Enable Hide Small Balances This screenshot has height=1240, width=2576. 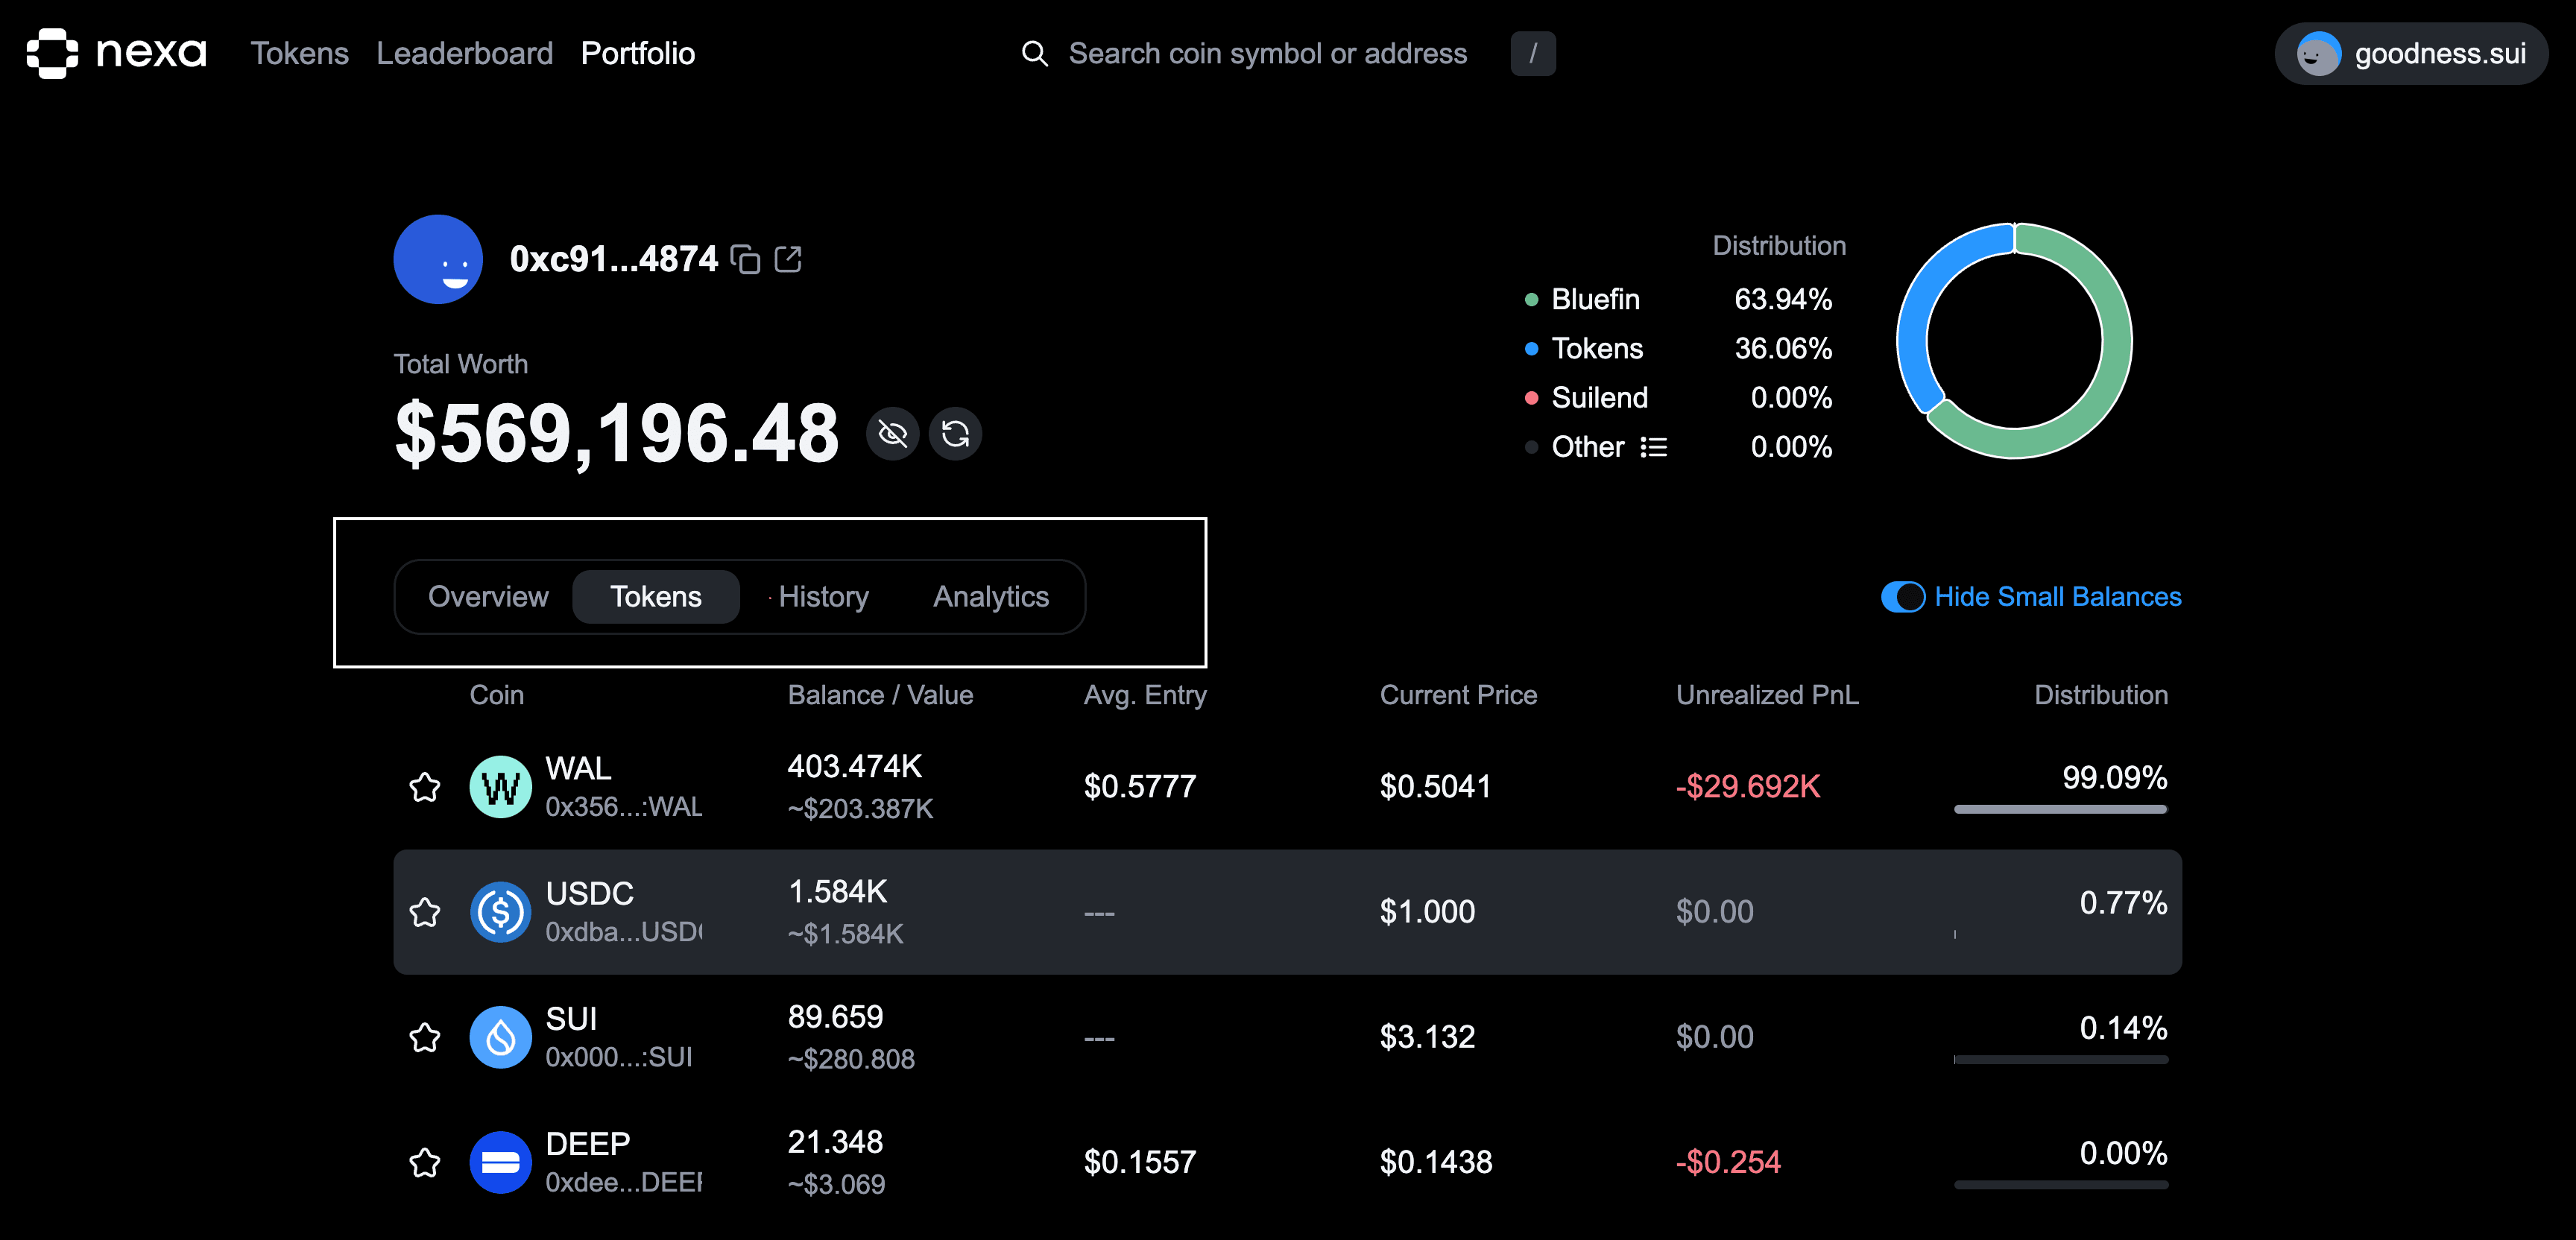click(x=1903, y=597)
